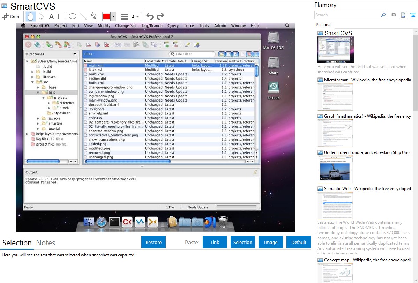Viewport: 418px width, 283px height.
Task: Open the Microformat Wikipedia snapshot thumbnail
Action: point(335,97)
